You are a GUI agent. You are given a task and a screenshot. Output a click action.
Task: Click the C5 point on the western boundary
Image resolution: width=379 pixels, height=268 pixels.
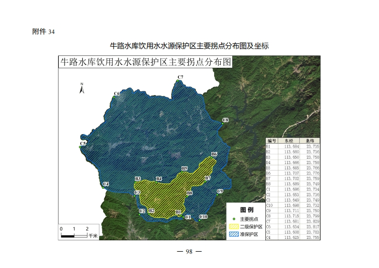pyautogui.click(x=80, y=147)
